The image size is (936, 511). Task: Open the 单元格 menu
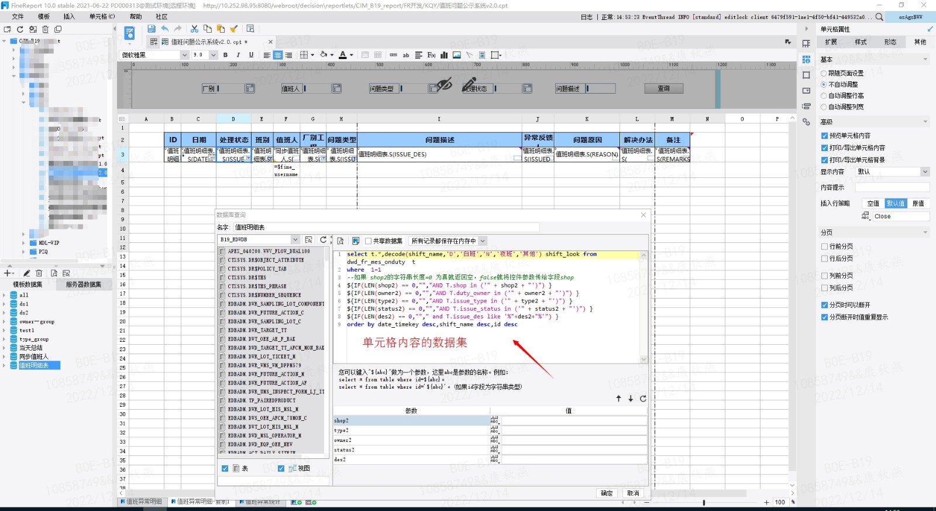pyautogui.click(x=102, y=16)
